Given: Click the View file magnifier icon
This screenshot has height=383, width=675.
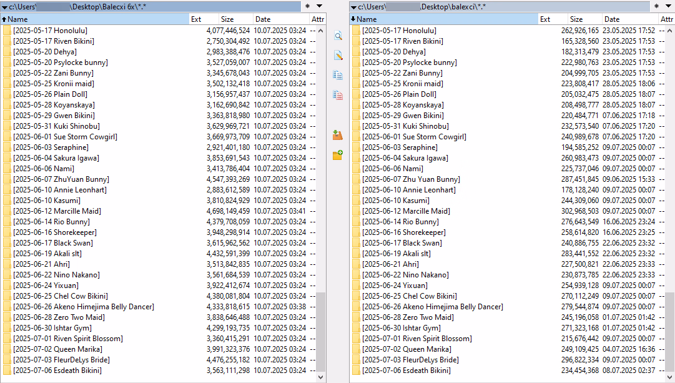Looking at the screenshot, I should click(338, 36).
